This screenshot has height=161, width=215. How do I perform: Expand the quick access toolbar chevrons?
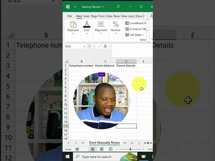tap(75, 7)
